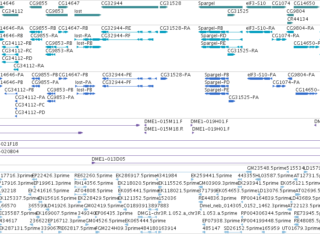Select EST EK259441.5prime label
The width and height of the screenshot is (320, 234).
pos(211,176)
